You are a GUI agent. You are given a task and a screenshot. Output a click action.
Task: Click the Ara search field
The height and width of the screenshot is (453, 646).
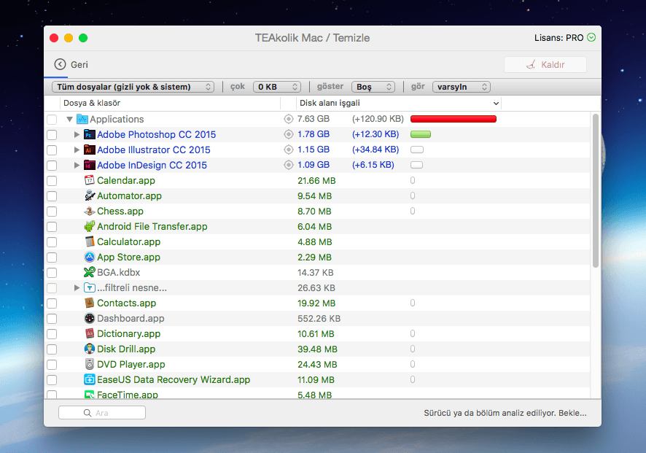(x=102, y=413)
